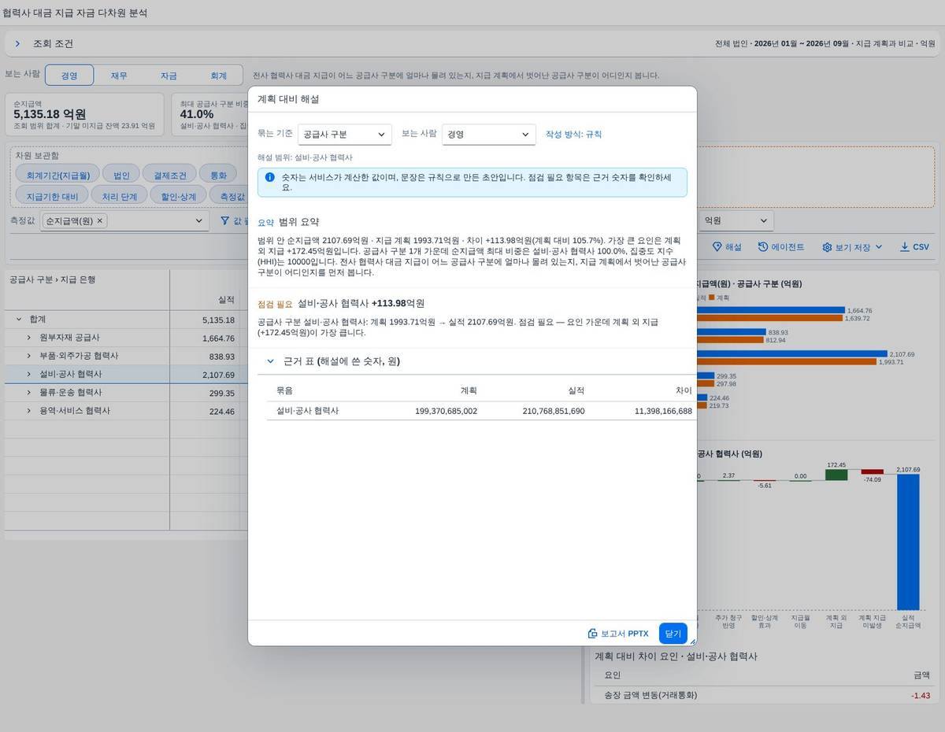This screenshot has height=732, width=945.
Task: Click the 결제조건 dimension chip
Action: [x=170, y=175]
